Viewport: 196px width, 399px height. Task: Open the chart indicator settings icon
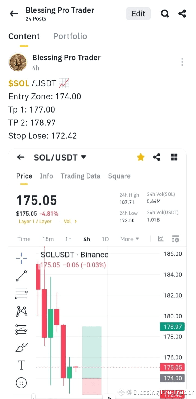click(176, 239)
